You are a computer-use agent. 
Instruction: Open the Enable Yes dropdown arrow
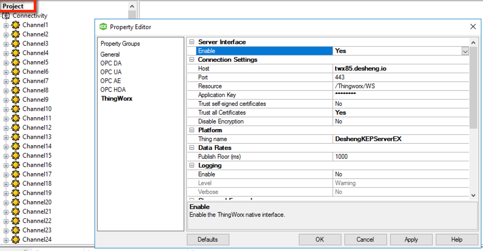[465, 51]
